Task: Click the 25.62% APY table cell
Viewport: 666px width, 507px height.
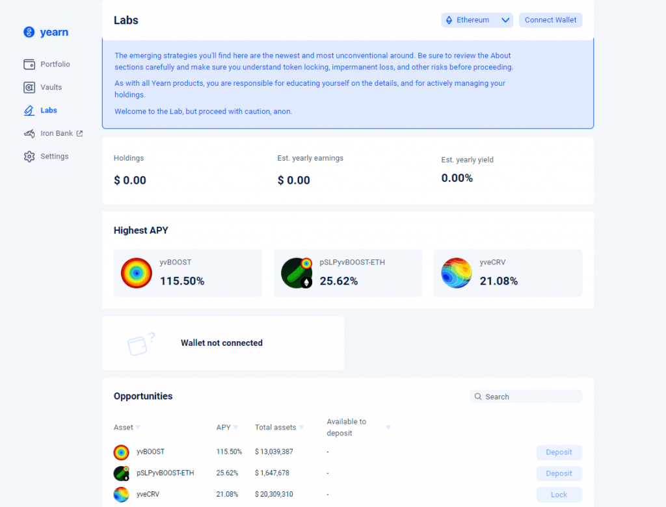Action: (x=227, y=473)
